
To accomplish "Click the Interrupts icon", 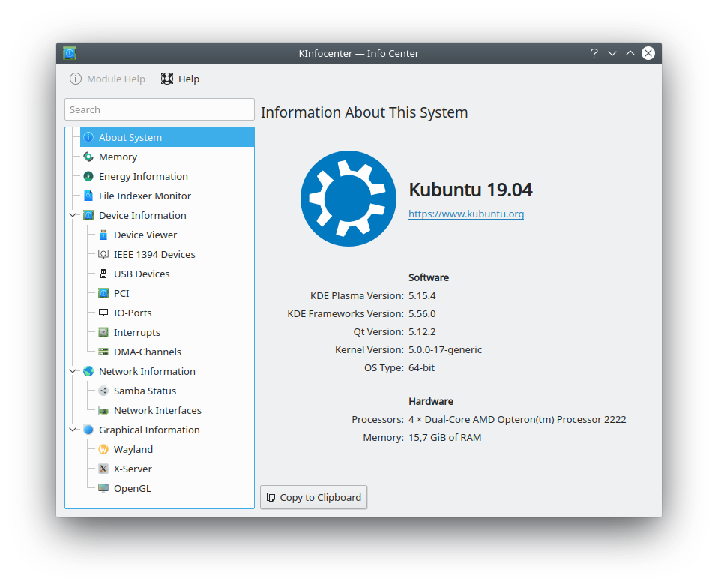I will [x=103, y=332].
